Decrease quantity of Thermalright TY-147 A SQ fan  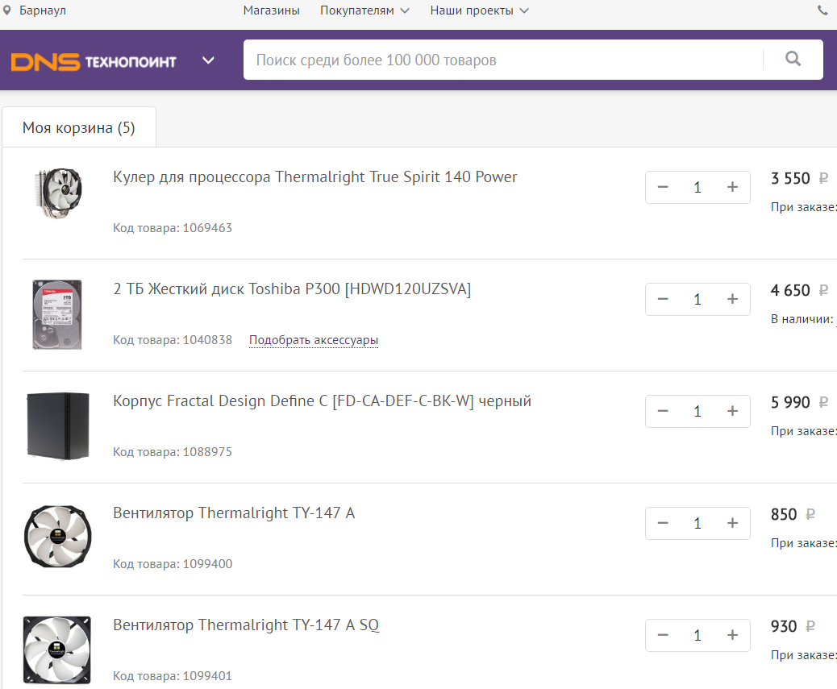(x=663, y=635)
